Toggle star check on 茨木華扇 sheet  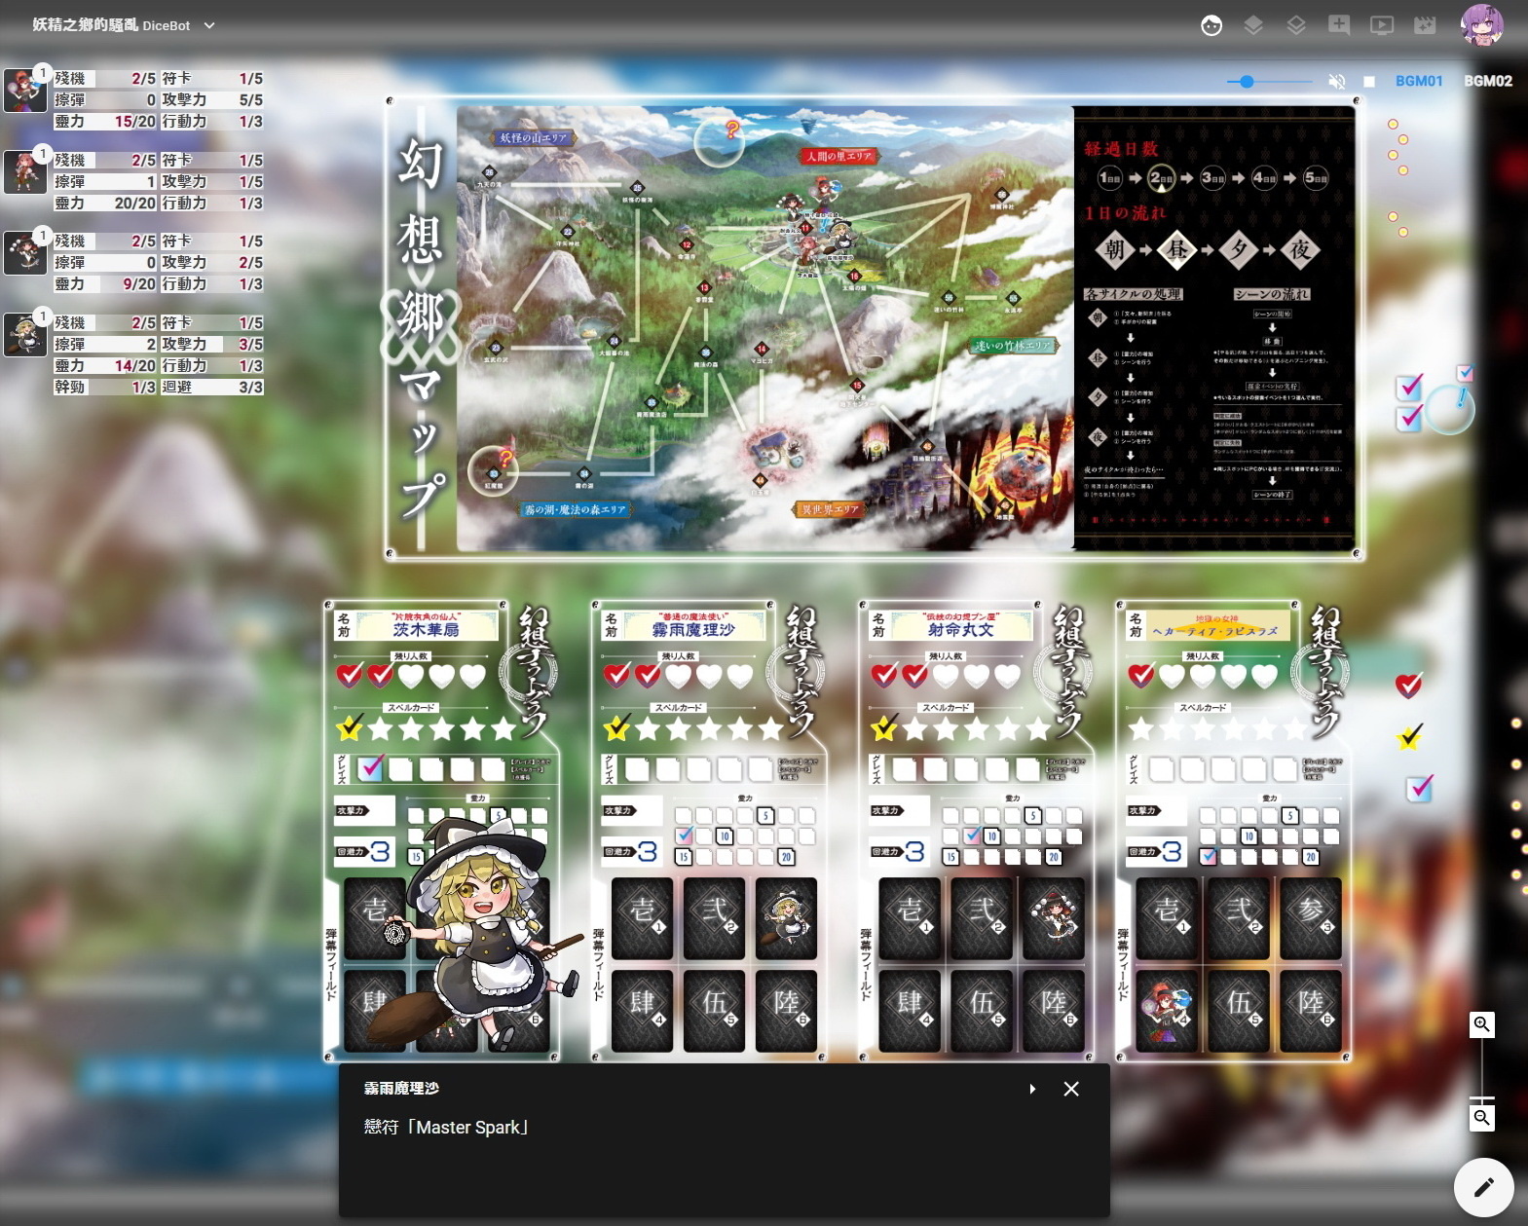pyautogui.click(x=349, y=726)
